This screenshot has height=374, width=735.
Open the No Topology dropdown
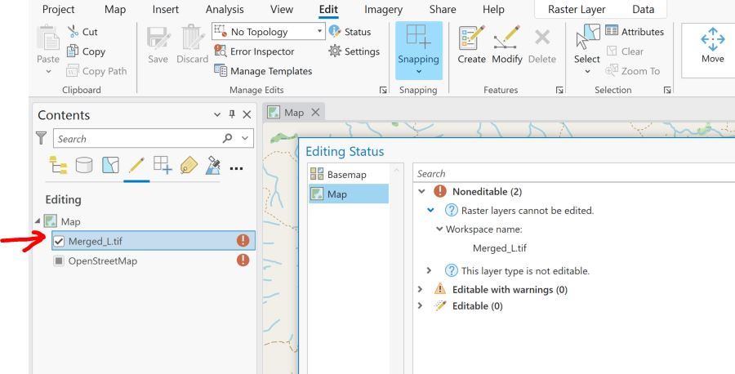320,32
